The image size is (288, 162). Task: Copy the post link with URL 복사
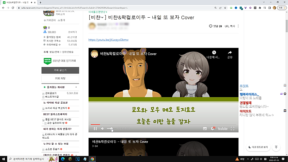tap(230, 26)
